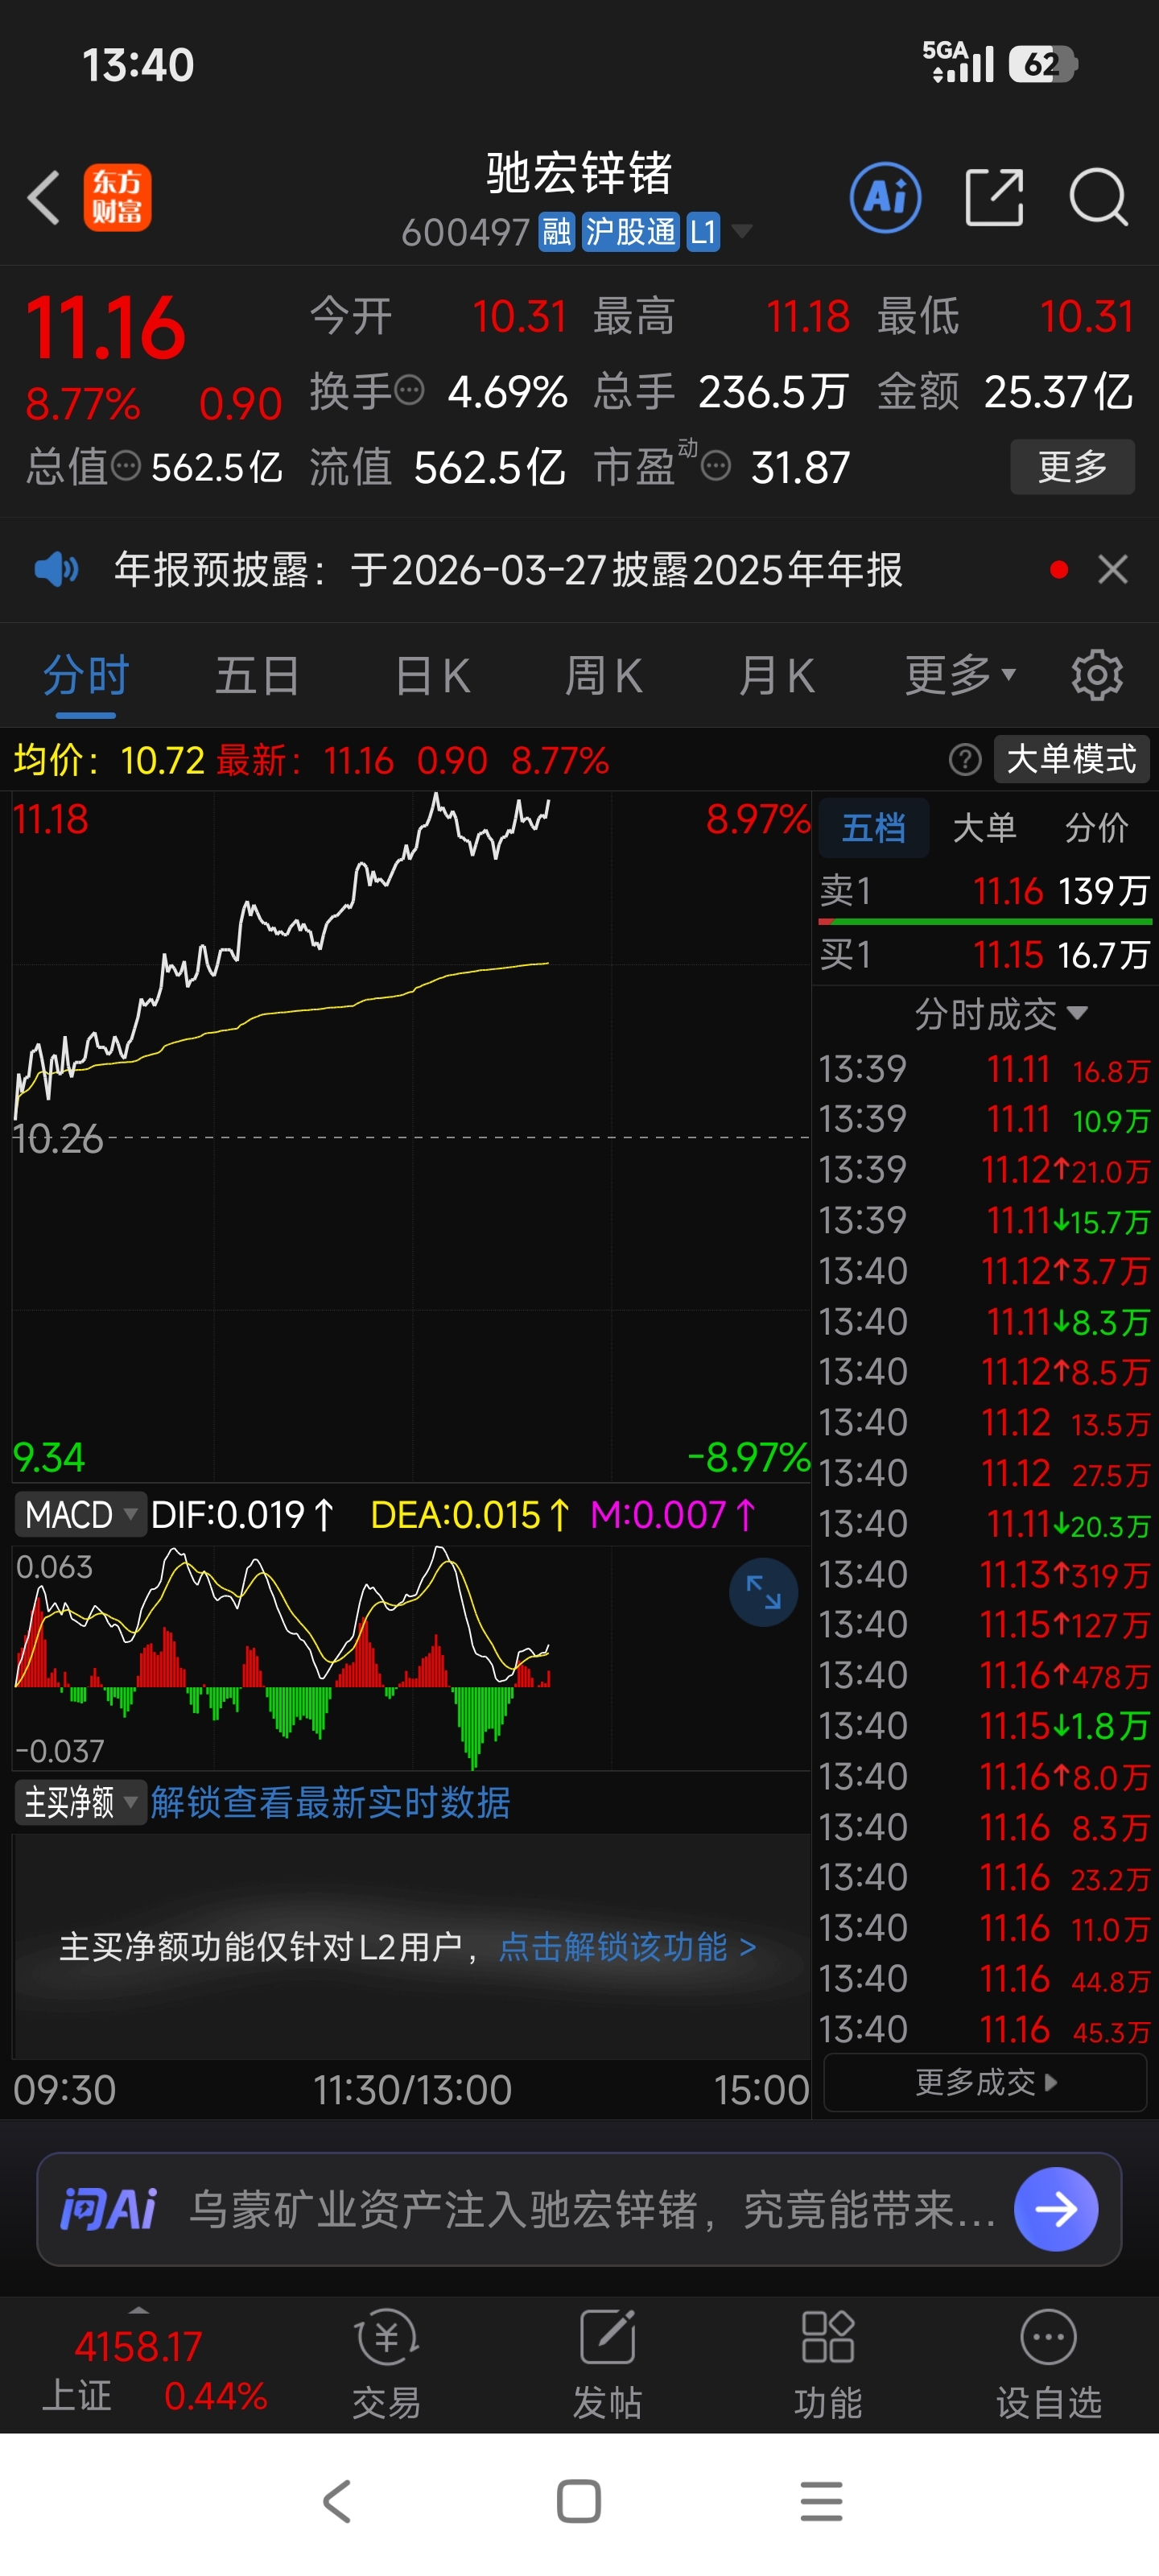Switch to the 日K chart tab
The image size is (1159, 2576).
point(432,676)
